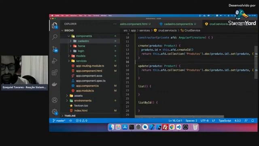The image size is (259, 146).
Task: Click the TypeScript language mode indicator
Action: (225, 121)
